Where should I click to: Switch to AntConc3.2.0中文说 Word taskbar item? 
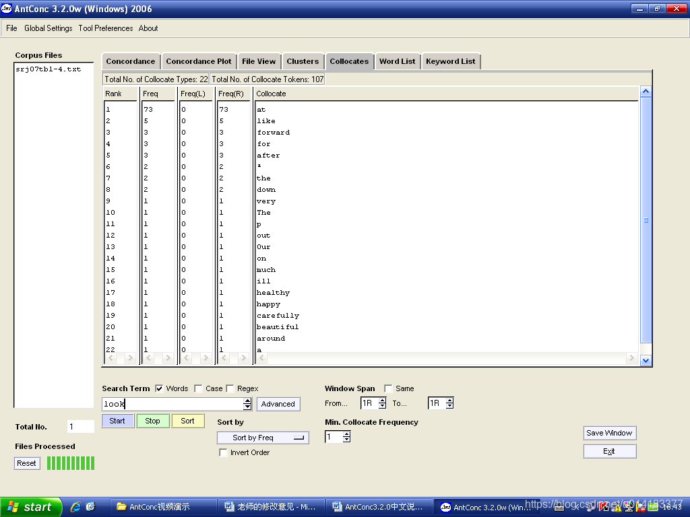379,507
